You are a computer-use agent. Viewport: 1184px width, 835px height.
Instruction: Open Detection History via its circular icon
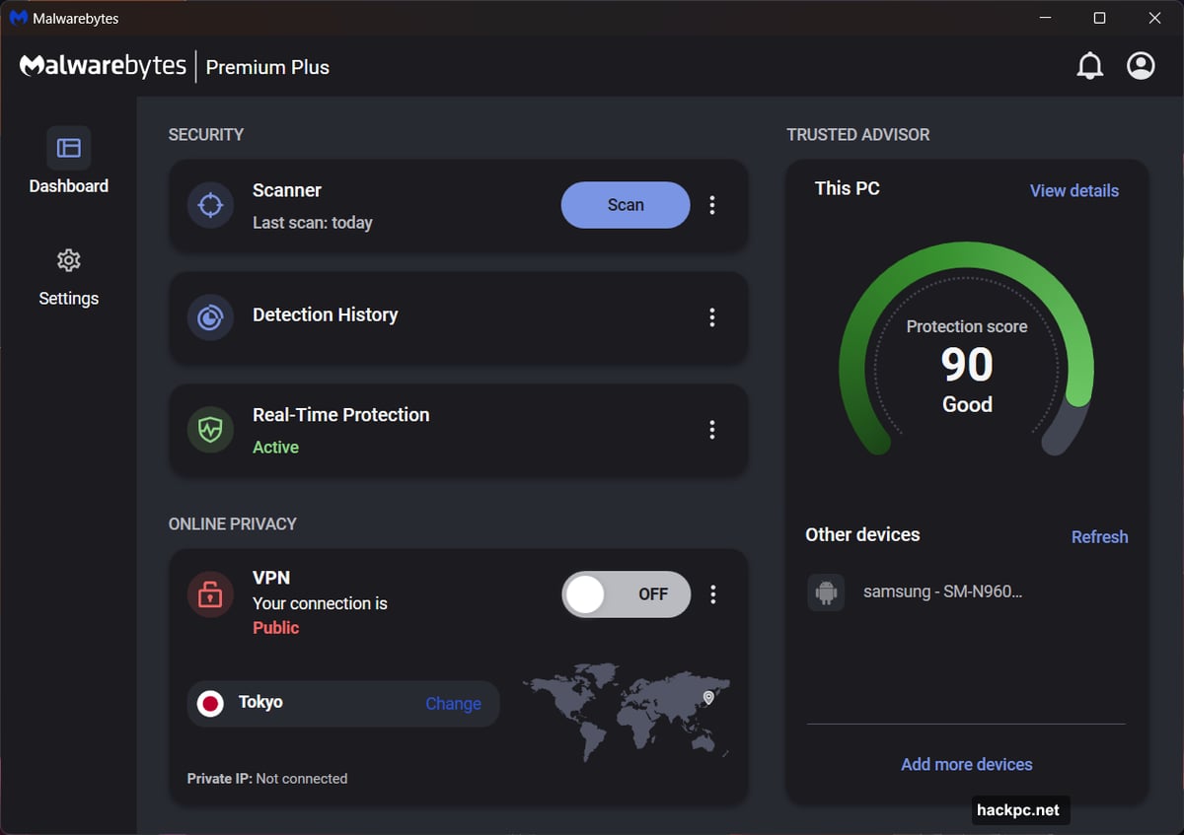tap(210, 316)
